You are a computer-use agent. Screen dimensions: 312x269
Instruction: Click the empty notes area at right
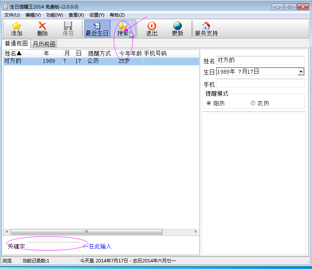click(254, 182)
